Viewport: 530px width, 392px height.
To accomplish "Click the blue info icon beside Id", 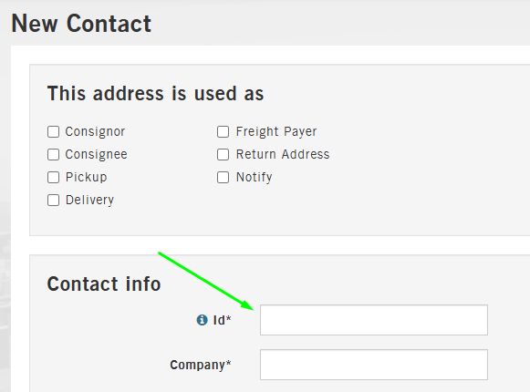I will pyautogui.click(x=202, y=320).
